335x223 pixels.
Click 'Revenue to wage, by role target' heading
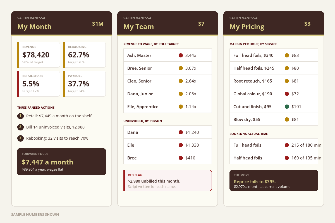click(x=151, y=44)
